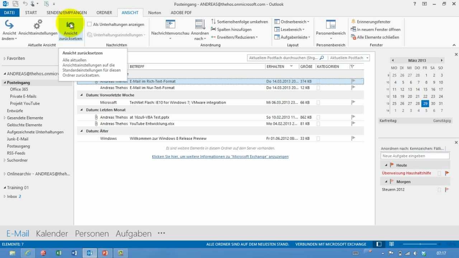459x258 pixels.
Task: Flag TechNet Flash message
Action: coord(353,102)
